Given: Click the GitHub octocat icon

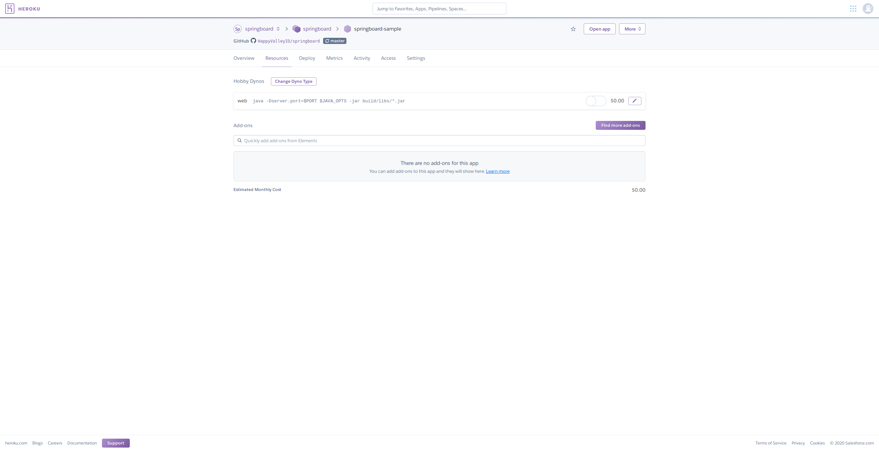Looking at the screenshot, I should [x=253, y=41].
